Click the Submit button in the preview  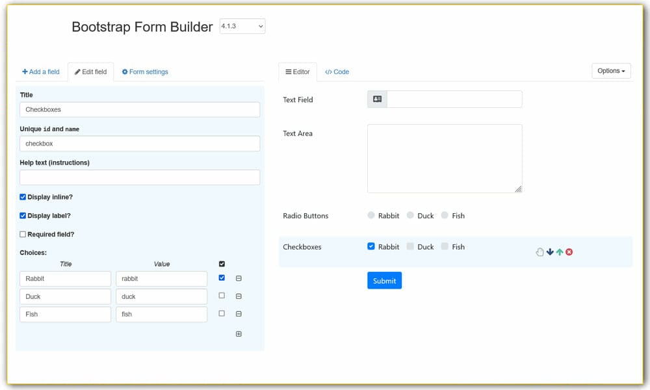pos(384,280)
